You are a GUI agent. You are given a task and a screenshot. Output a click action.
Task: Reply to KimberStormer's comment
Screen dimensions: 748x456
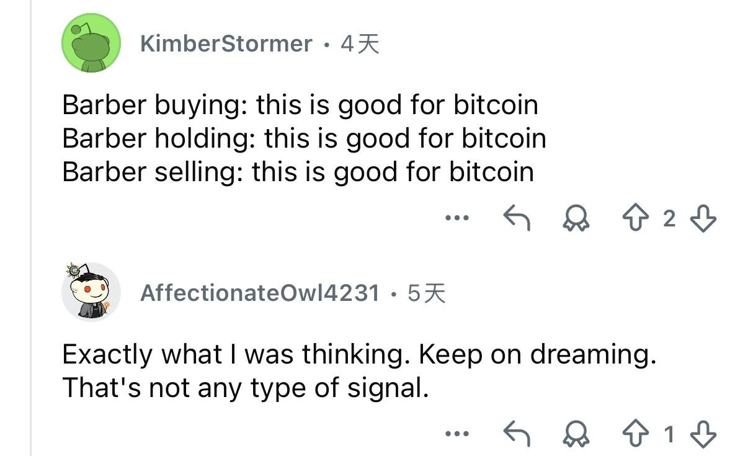tap(516, 218)
